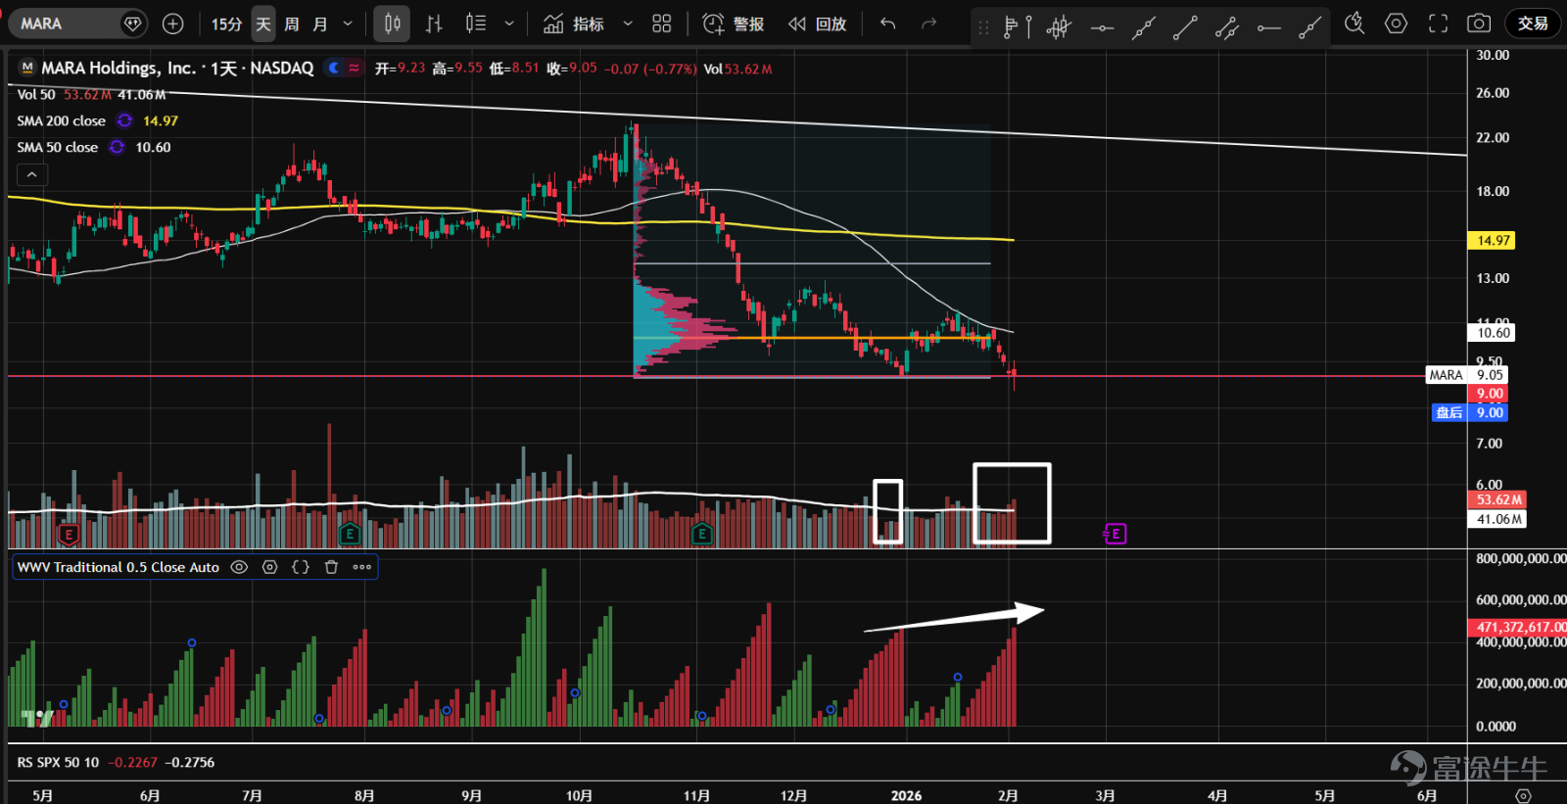
Task: Open the layout grid templates
Action: click(662, 24)
